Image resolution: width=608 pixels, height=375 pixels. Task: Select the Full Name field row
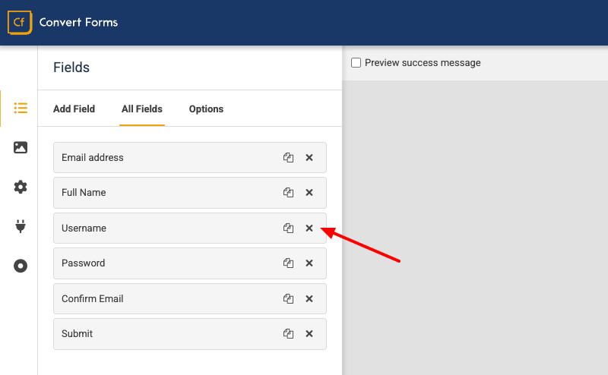[190, 193]
